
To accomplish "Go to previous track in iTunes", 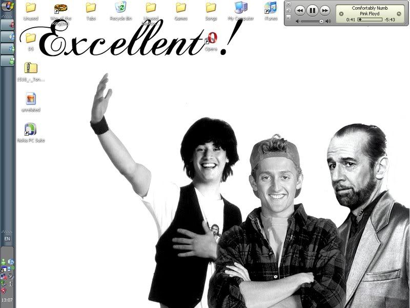I will (x=300, y=10).
